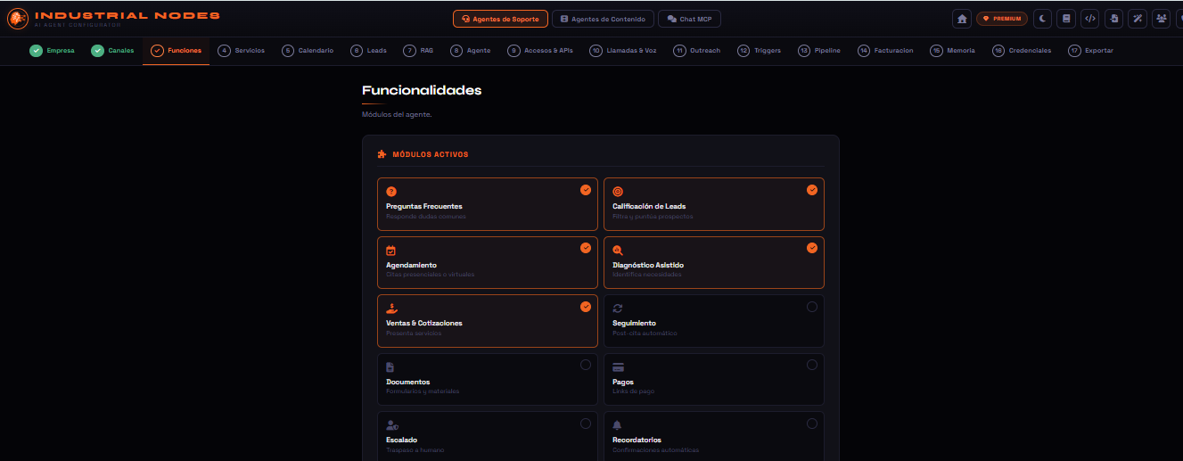Open the Pipeline step tab
Viewport: 1183px width, 461px height.
(x=819, y=51)
